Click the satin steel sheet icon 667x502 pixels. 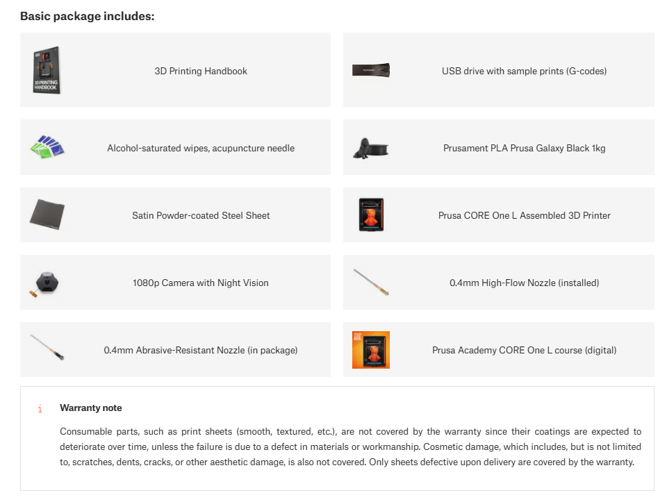(47, 215)
